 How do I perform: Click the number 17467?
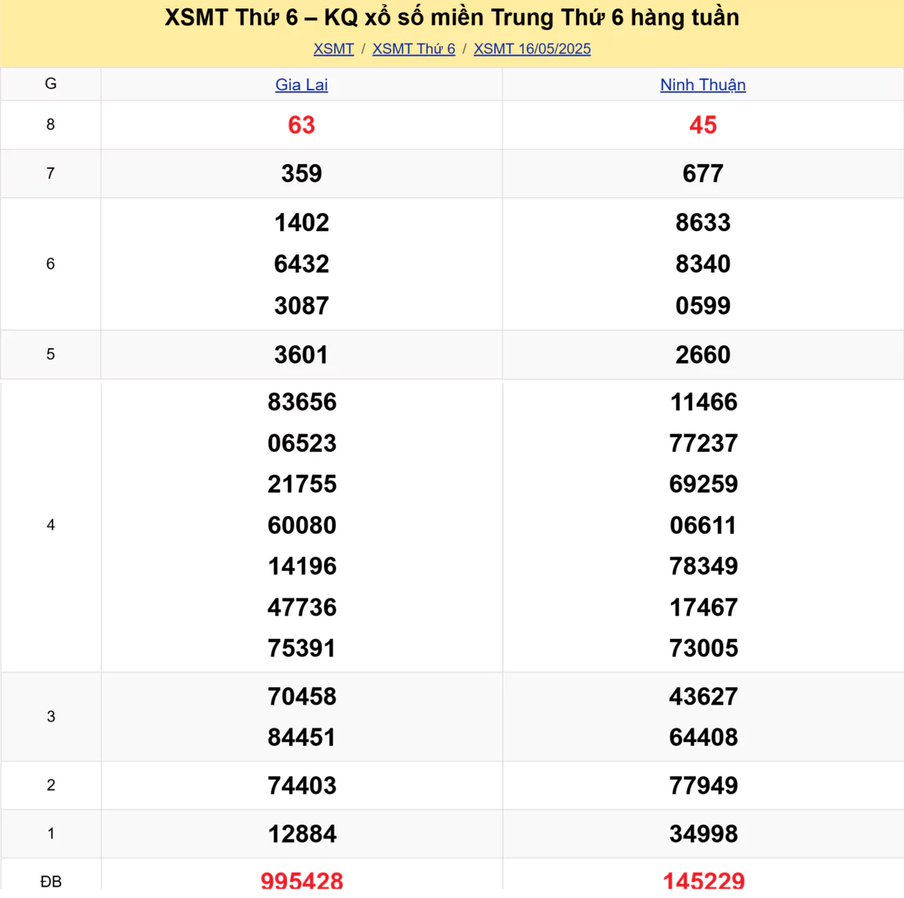click(704, 608)
